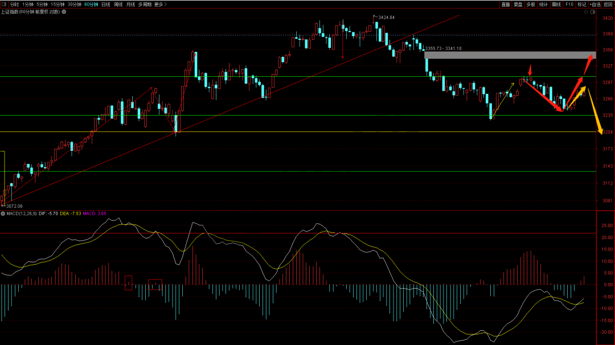This screenshot has height=345, width=615.
Task: Click the 3424.84 high price marker
Action: coord(386,18)
